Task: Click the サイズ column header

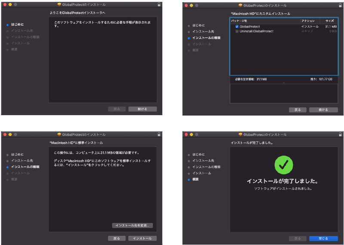Action: 329,21
